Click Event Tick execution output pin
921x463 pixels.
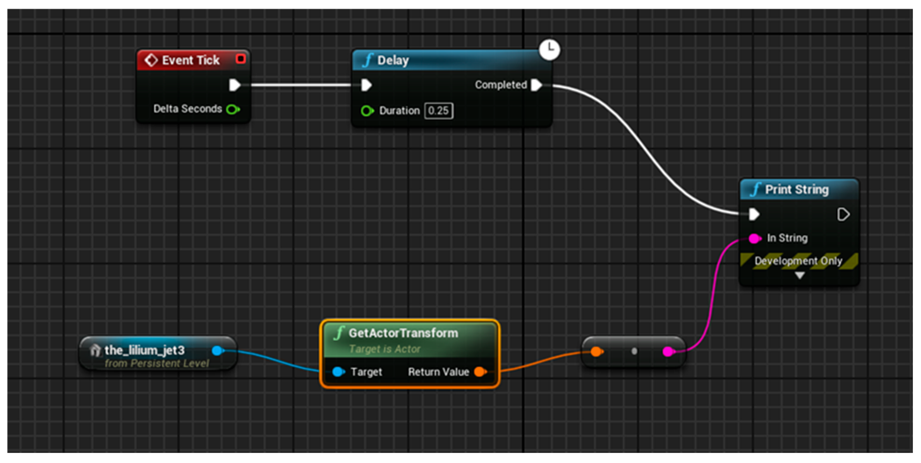pyautogui.click(x=235, y=85)
